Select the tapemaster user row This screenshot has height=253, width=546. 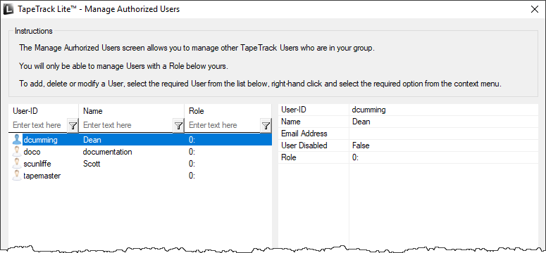click(x=140, y=176)
